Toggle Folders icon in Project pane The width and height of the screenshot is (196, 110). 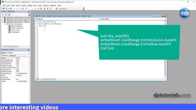pyautogui.click(x=9, y=15)
